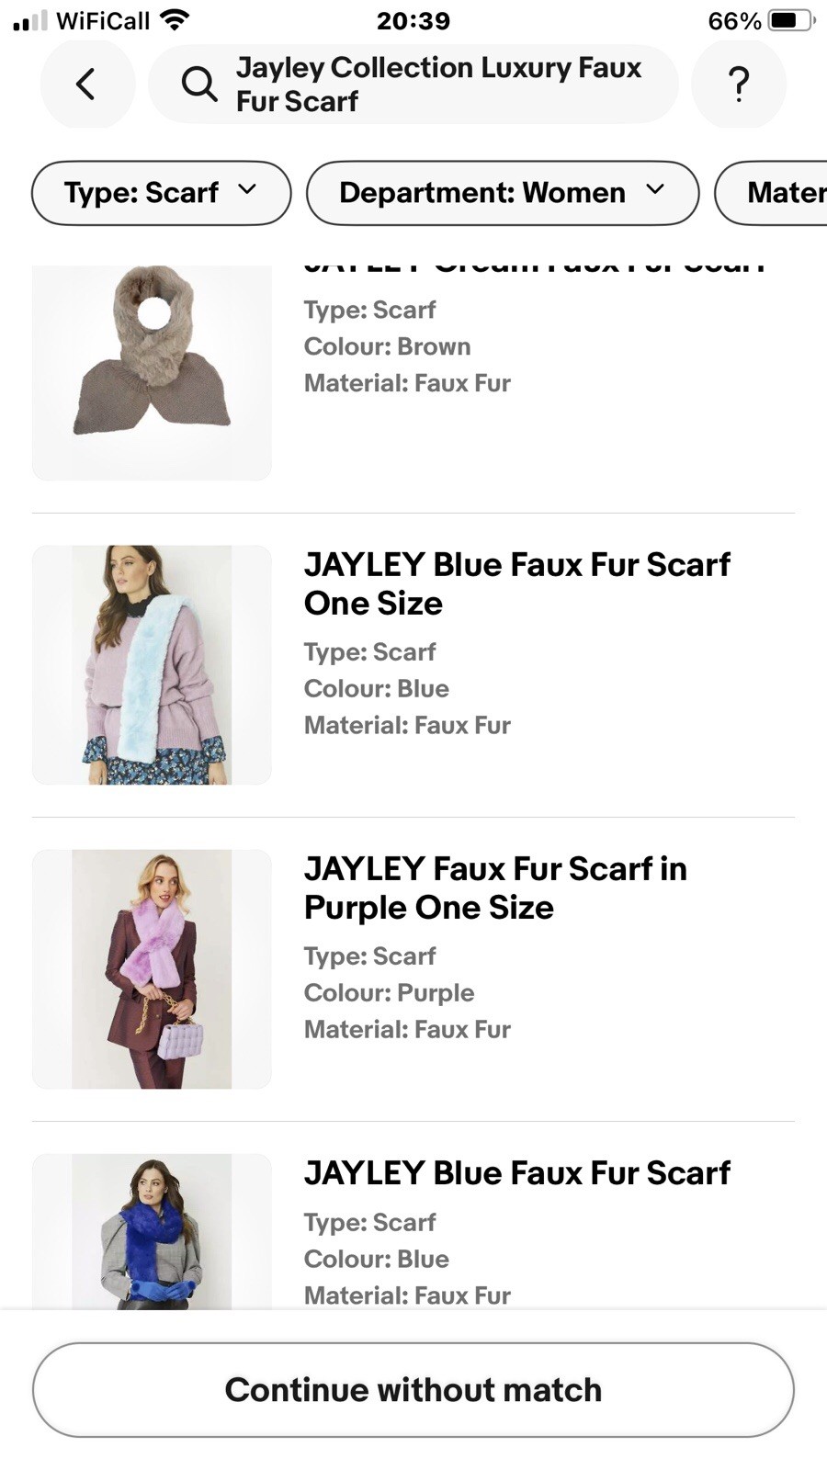The image size is (827, 1470).
Task: Open the light blue scarf model thumbnail
Action: (x=152, y=665)
